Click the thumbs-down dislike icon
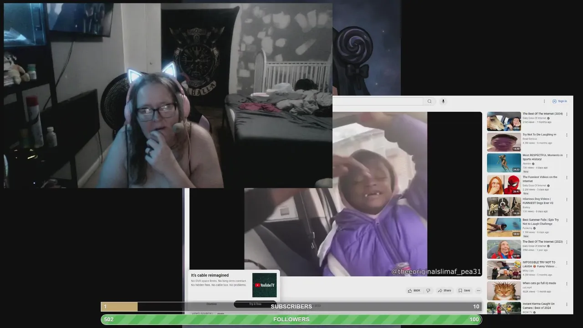The image size is (583, 328). [428, 290]
